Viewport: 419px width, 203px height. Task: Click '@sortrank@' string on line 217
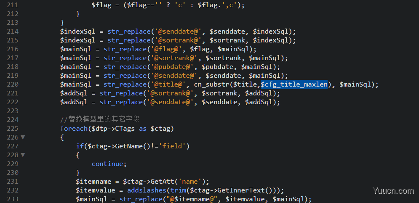coord(174,58)
